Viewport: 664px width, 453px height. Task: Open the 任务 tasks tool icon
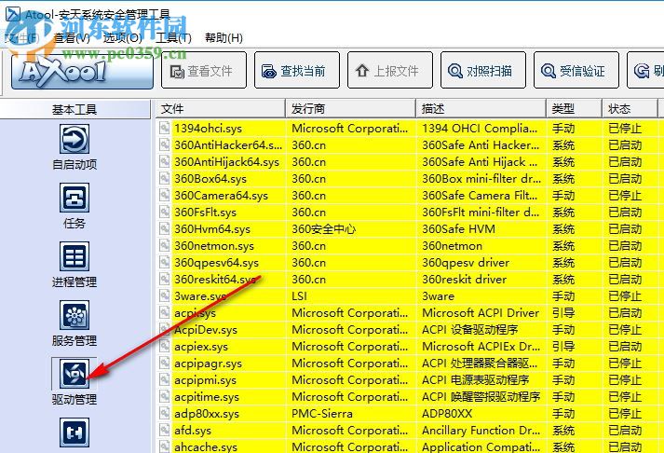pyautogui.click(x=75, y=198)
